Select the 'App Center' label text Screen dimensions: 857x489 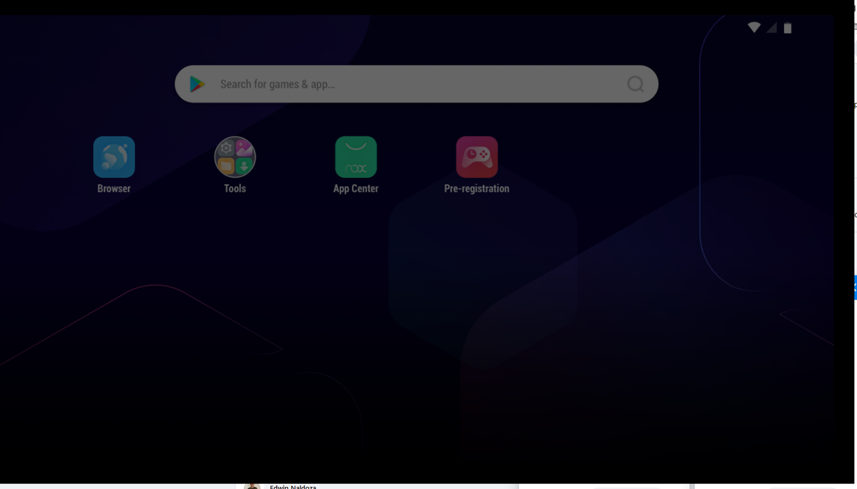click(x=356, y=189)
